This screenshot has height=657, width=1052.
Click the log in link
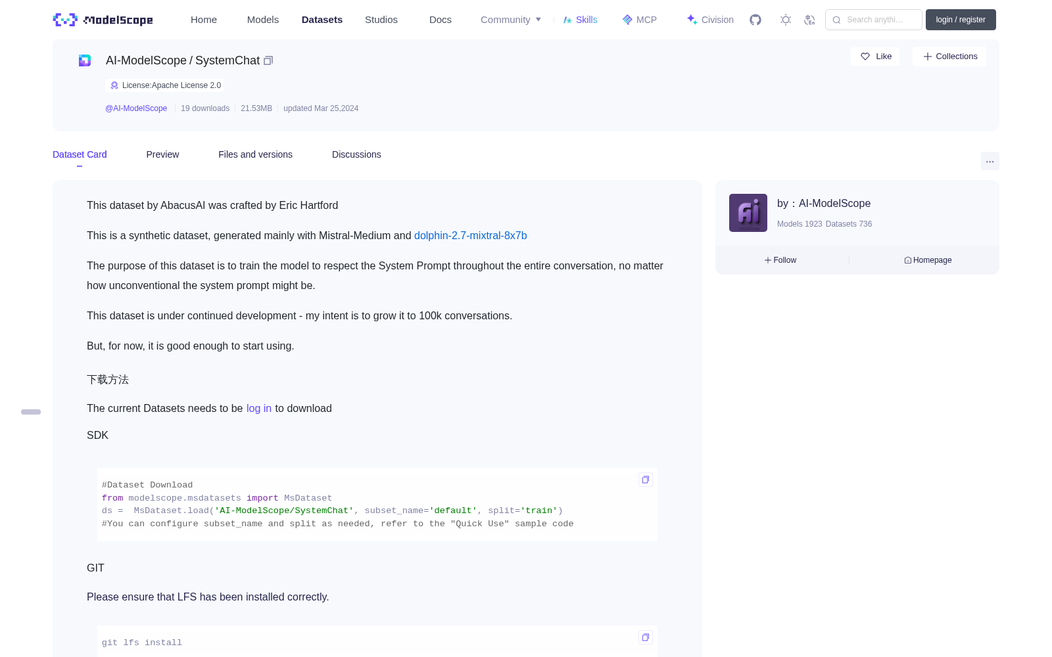pos(259,408)
